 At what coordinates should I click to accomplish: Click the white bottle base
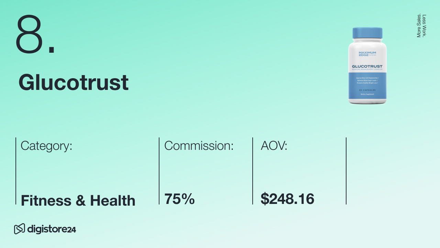tap(367, 101)
